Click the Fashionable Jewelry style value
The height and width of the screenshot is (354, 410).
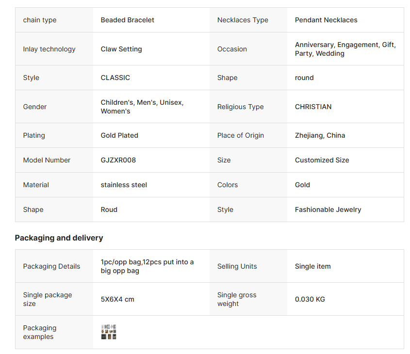coord(328,209)
